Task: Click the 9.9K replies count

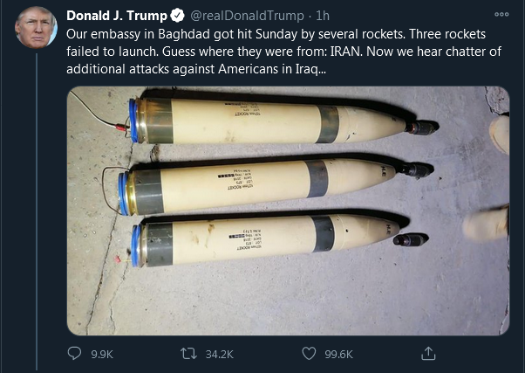Action: [102, 354]
